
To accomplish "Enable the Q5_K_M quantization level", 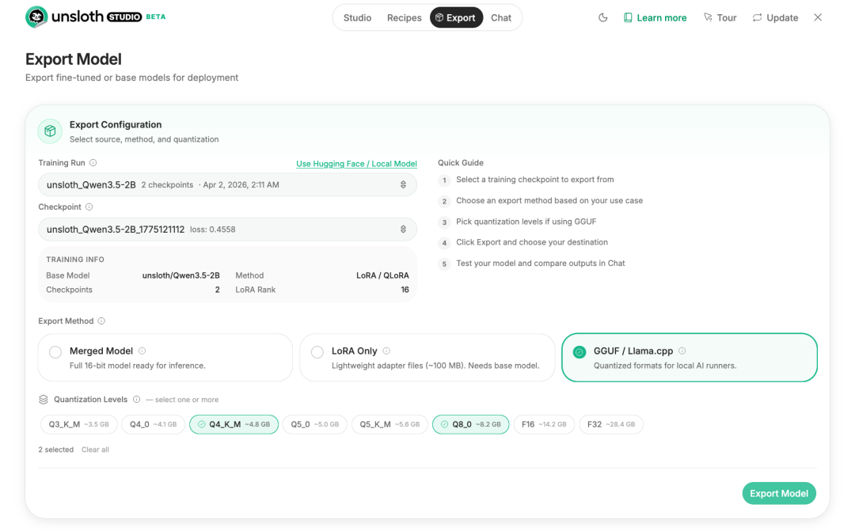I will point(389,424).
